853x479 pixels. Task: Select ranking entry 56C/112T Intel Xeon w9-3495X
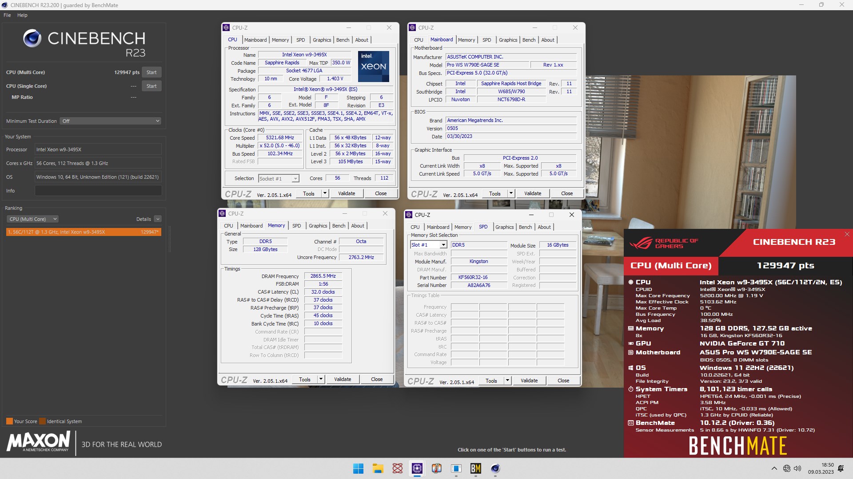[84, 232]
